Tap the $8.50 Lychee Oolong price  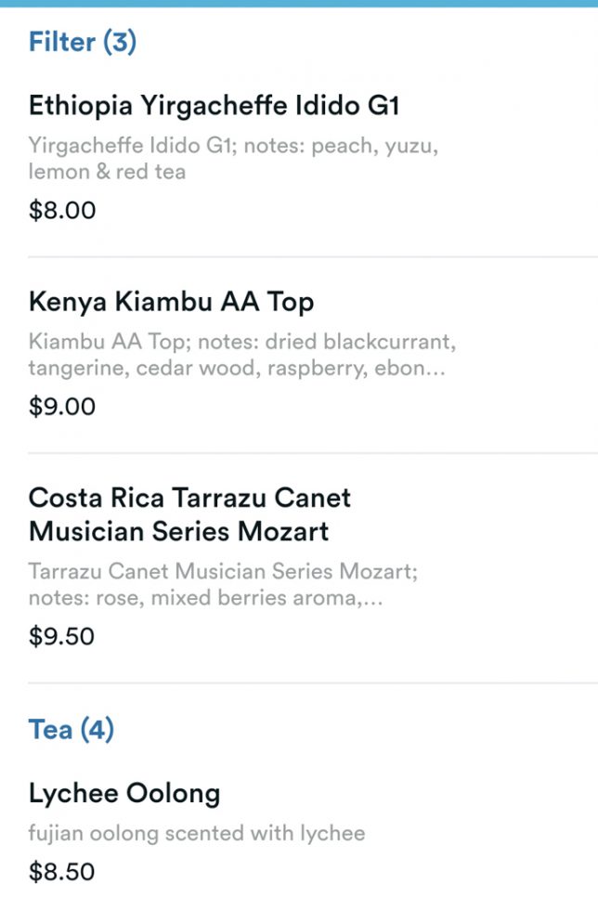point(61,872)
